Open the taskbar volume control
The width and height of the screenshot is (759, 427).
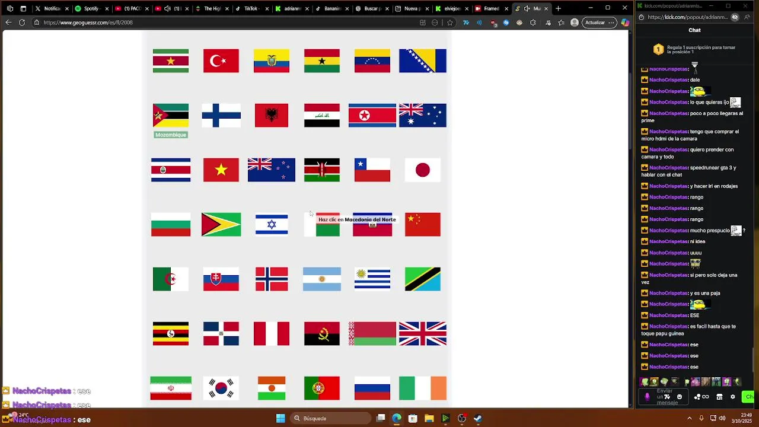click(722, 418)
